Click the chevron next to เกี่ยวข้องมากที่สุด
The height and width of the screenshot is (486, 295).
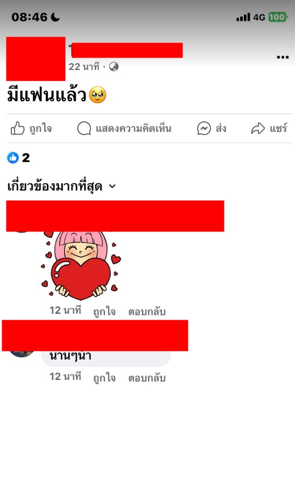pos(112,186)
